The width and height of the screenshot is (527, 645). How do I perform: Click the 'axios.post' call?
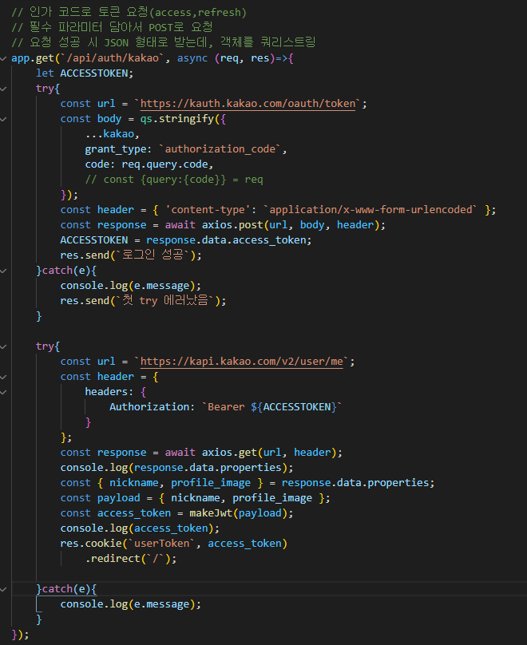coord(232,225)
